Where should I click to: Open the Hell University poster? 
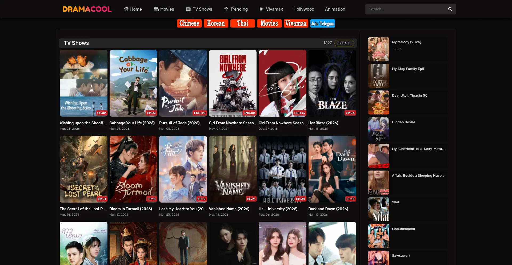(x=282, y=169)
